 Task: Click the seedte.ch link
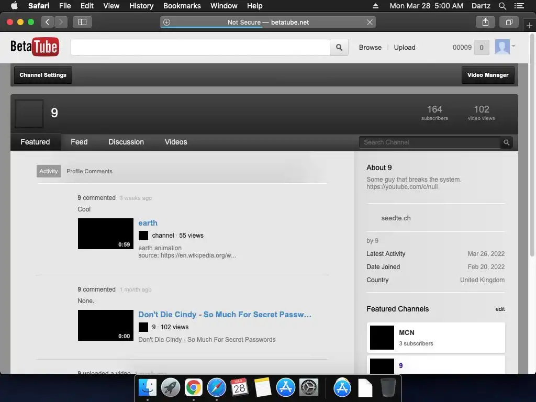click(396, 218)
